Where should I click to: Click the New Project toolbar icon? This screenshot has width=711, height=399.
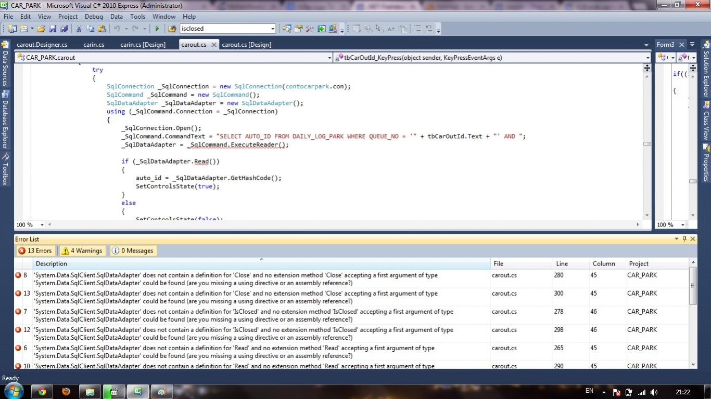(12, 29)
